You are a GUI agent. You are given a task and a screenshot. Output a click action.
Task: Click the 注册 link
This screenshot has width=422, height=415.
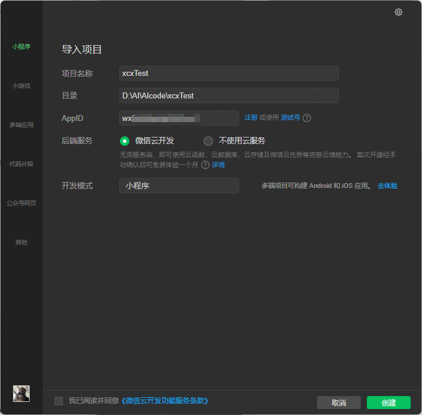point(251,117)
